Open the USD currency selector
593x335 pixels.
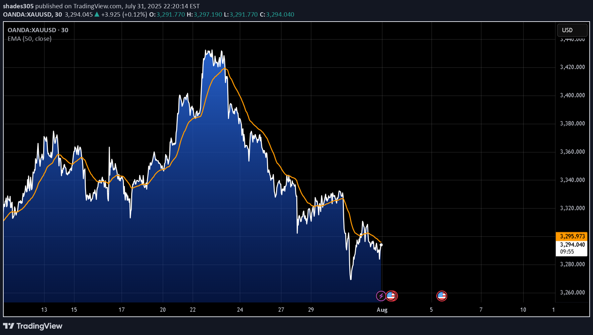point(572,30)
